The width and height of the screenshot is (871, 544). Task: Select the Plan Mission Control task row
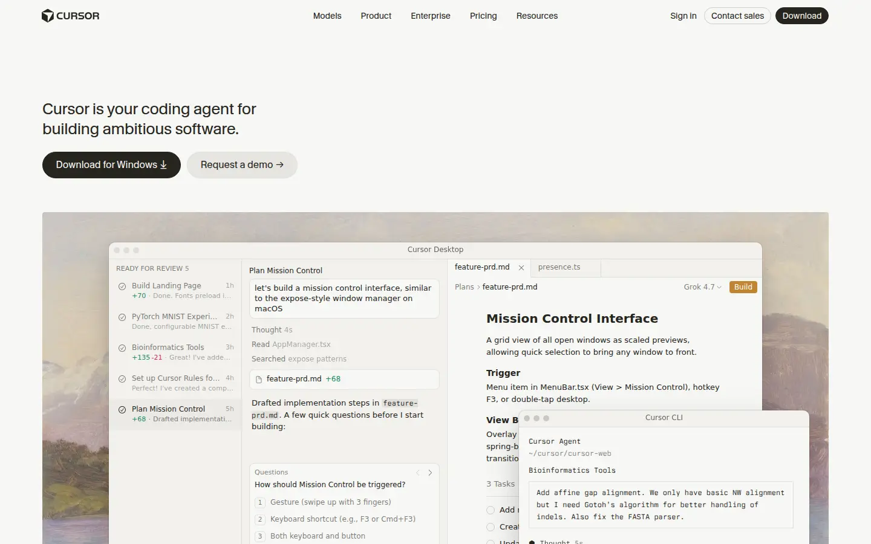pos(175,413)
